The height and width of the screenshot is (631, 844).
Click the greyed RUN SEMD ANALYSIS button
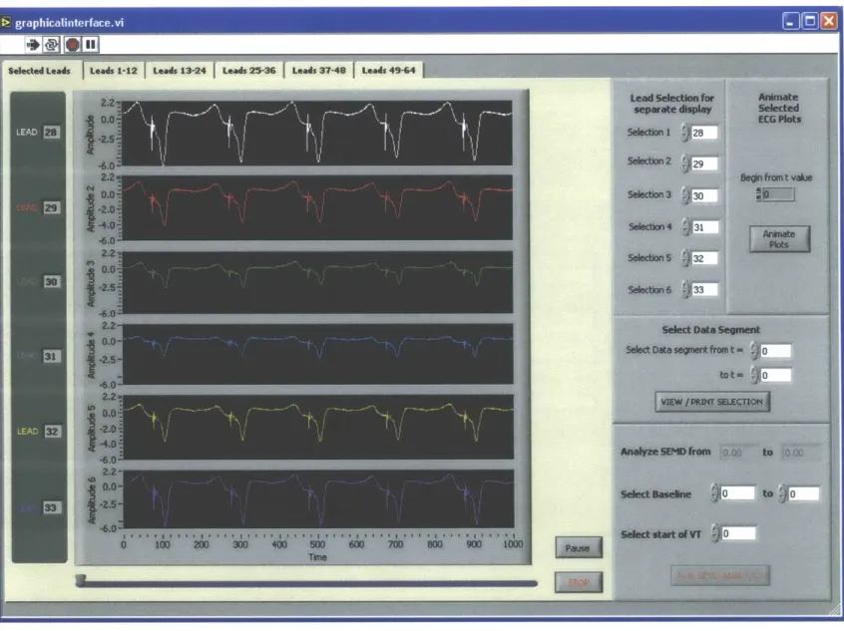tap(720, 575)
